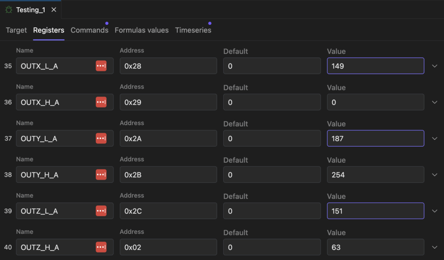Click the Default field of OUTX_H_A

[272, 102]
